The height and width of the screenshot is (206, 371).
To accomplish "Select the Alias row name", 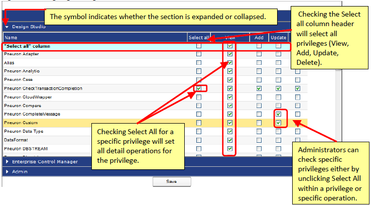I will 9,63.
